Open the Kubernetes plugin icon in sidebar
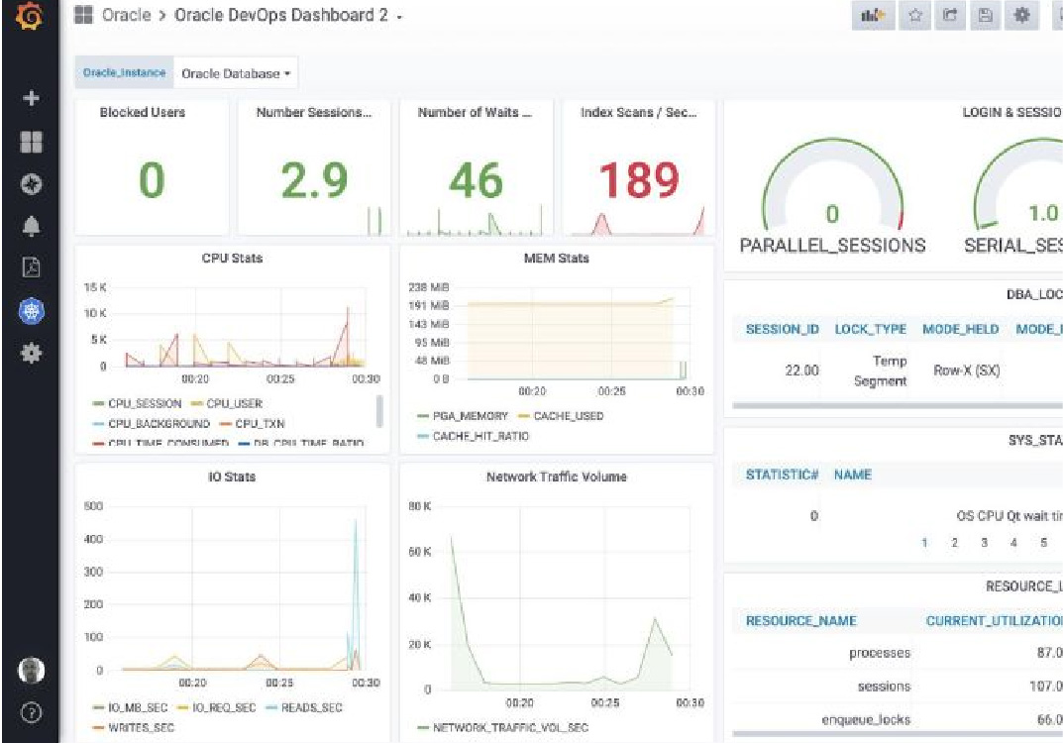The image size is (1063, 743). (31, 311)
